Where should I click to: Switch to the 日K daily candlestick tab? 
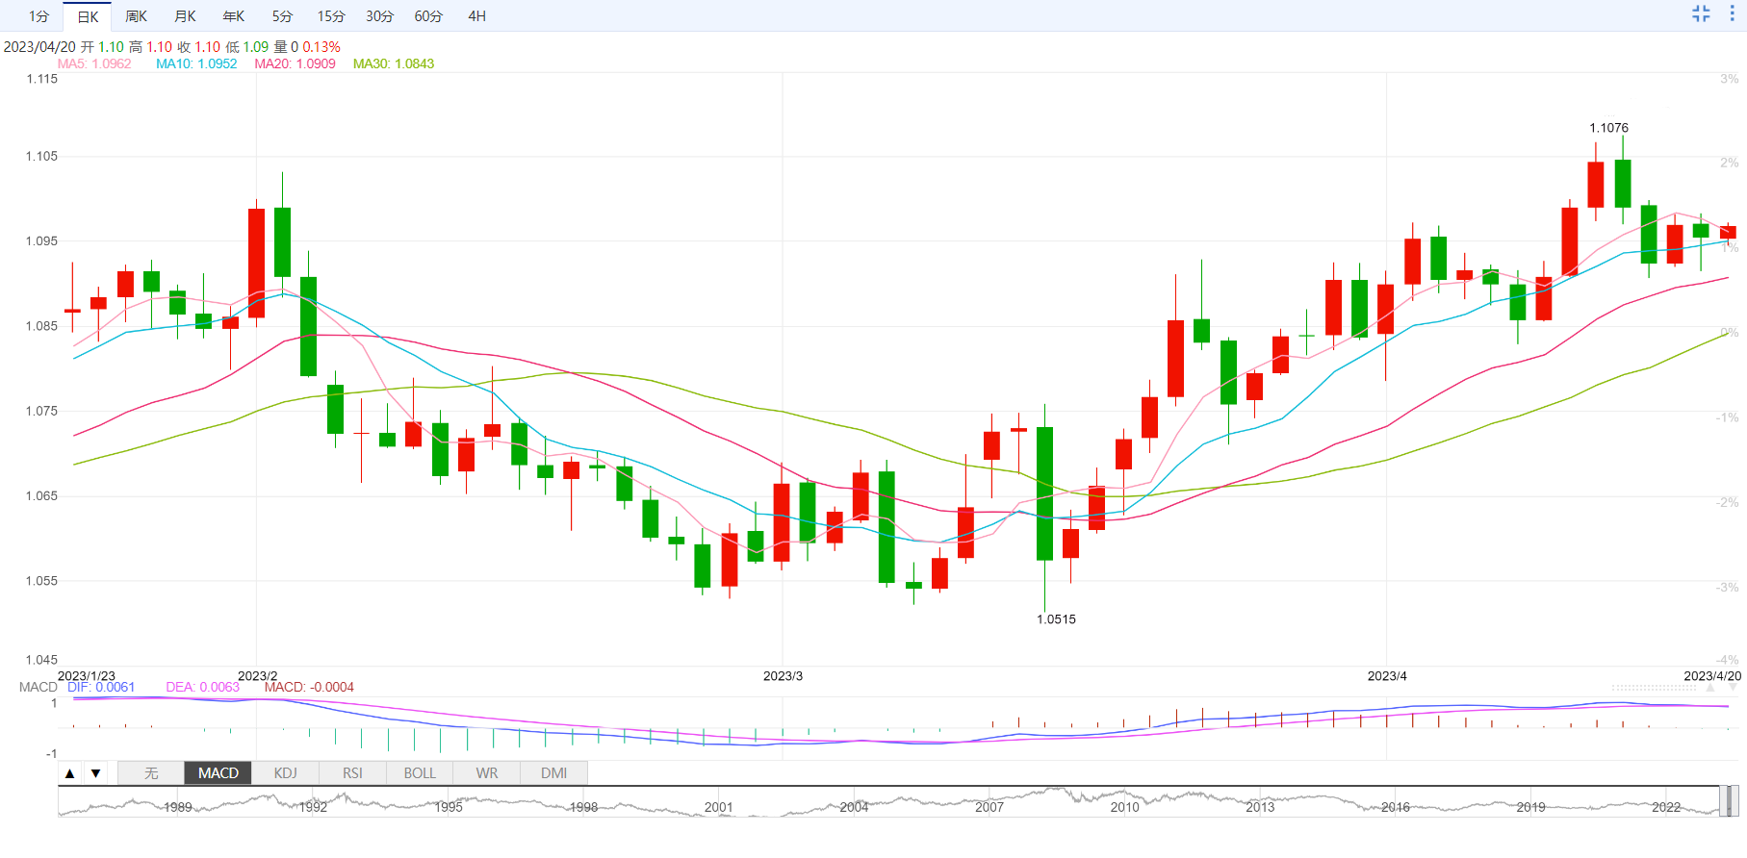point(88,16)
